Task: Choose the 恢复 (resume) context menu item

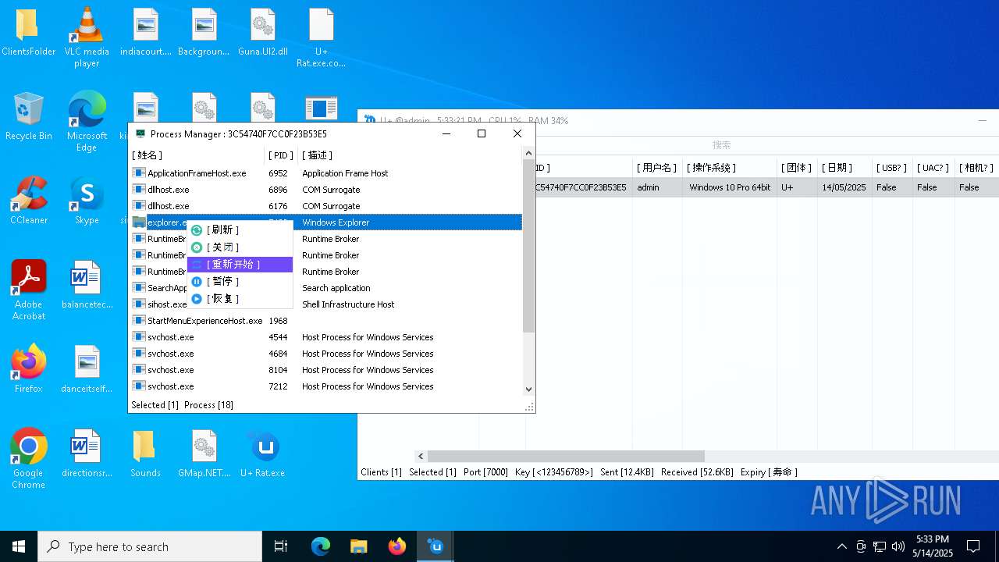Action: (x=240, y=299)
